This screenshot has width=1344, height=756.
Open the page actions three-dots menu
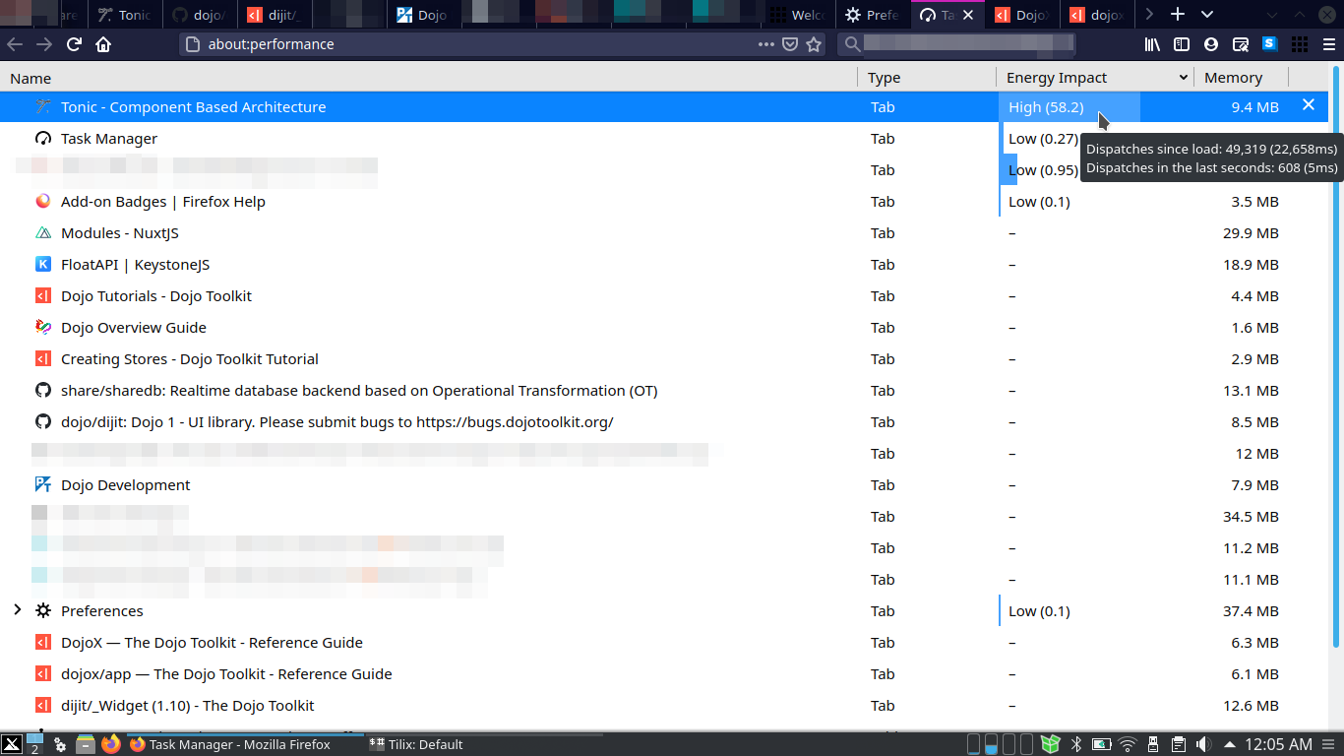coord(766,44)
